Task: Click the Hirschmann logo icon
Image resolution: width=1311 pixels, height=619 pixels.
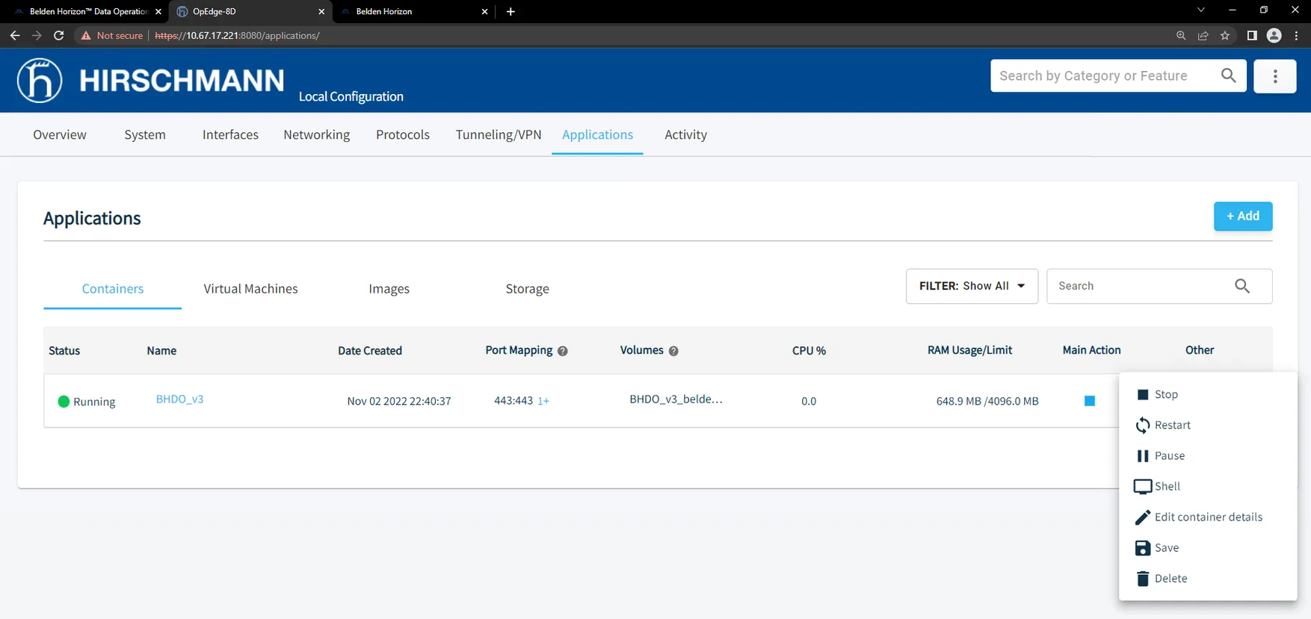Action: [40, 80]
